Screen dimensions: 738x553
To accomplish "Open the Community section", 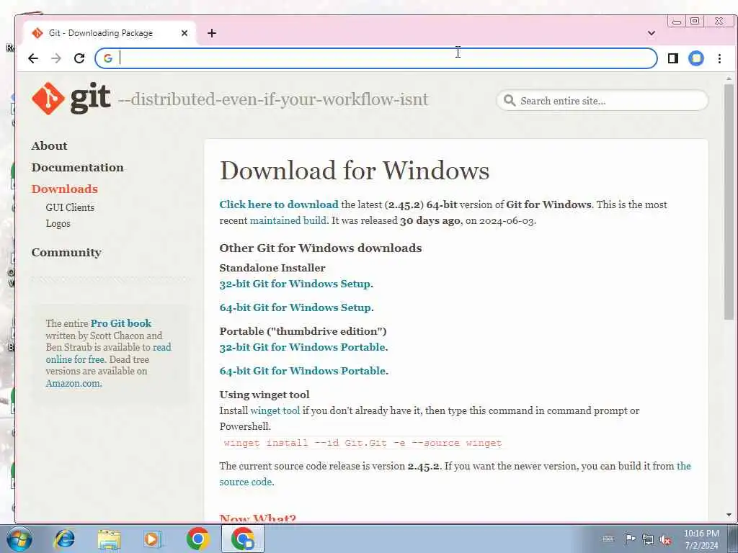I will point(66,253).
